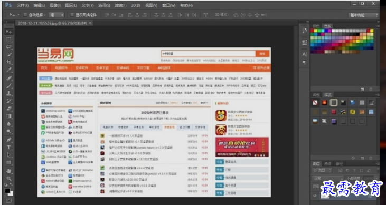The height and width of the screenshot is (205, 386).
Task: Click the foreground color box
Action: 7,190
